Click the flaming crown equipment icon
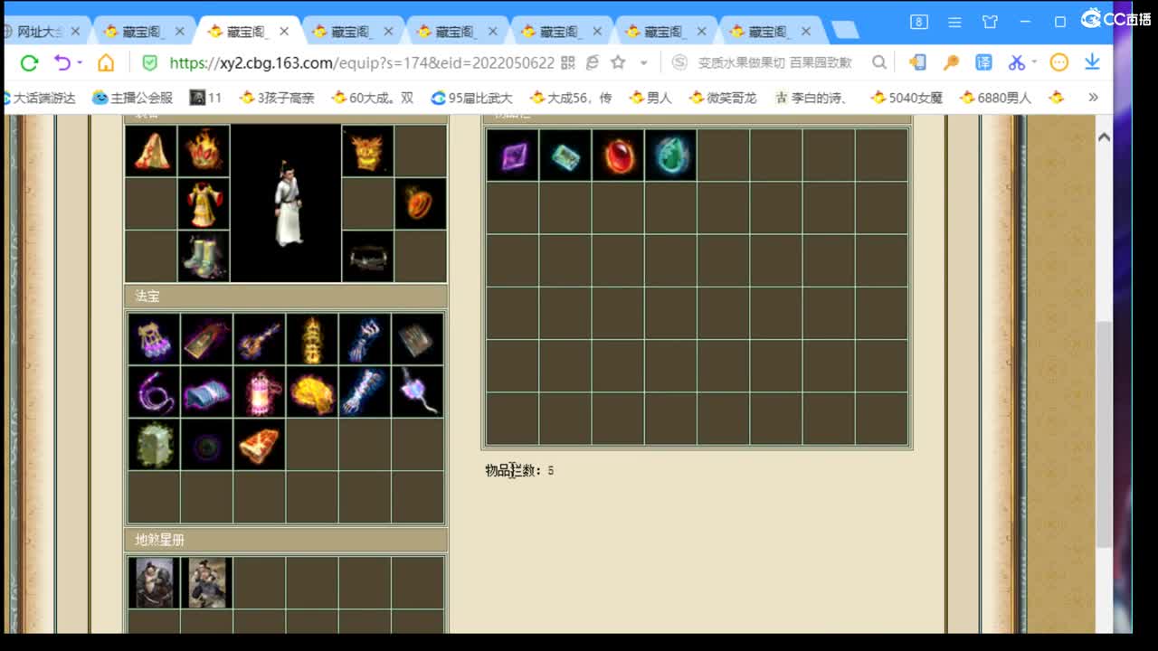This screenshot has width=1158, height=651. tap(204, 151)
